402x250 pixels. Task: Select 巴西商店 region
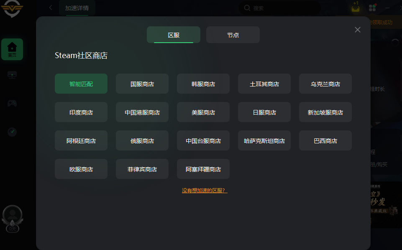pos(325,140)
